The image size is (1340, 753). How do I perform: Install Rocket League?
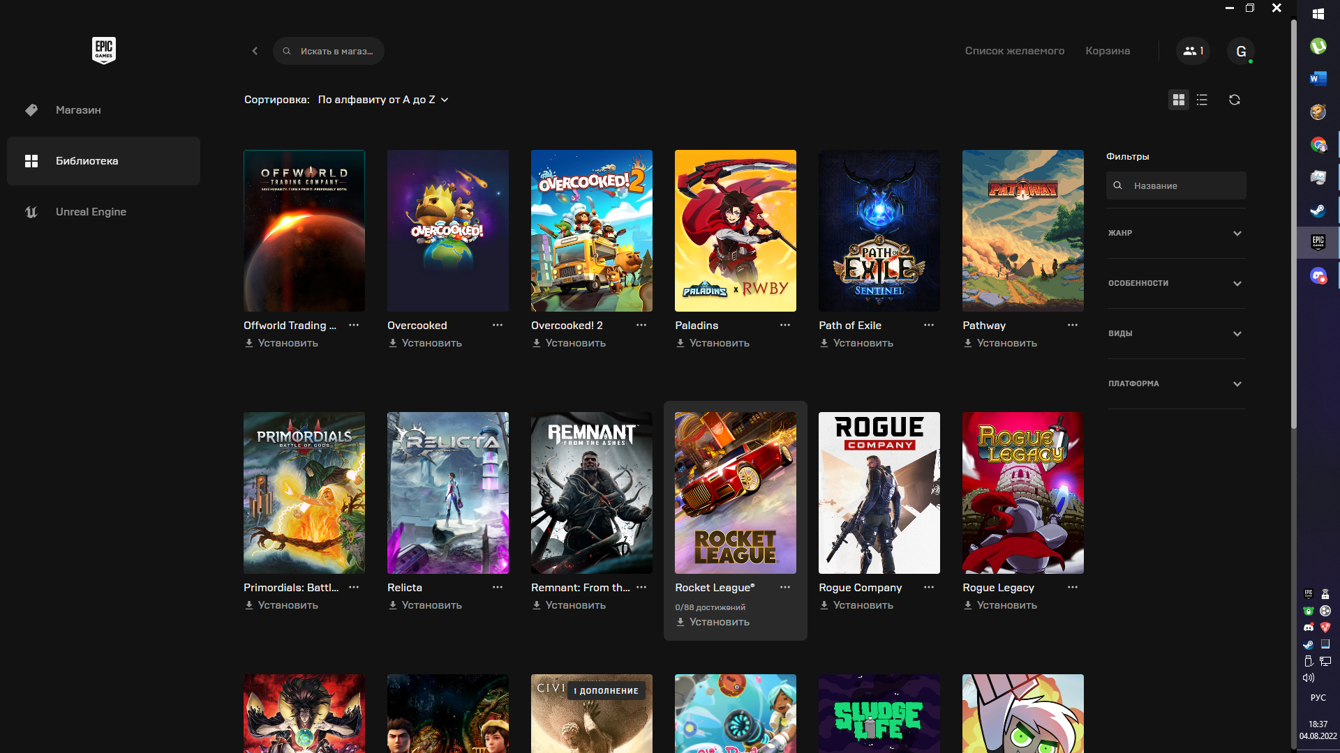[713, 622]
